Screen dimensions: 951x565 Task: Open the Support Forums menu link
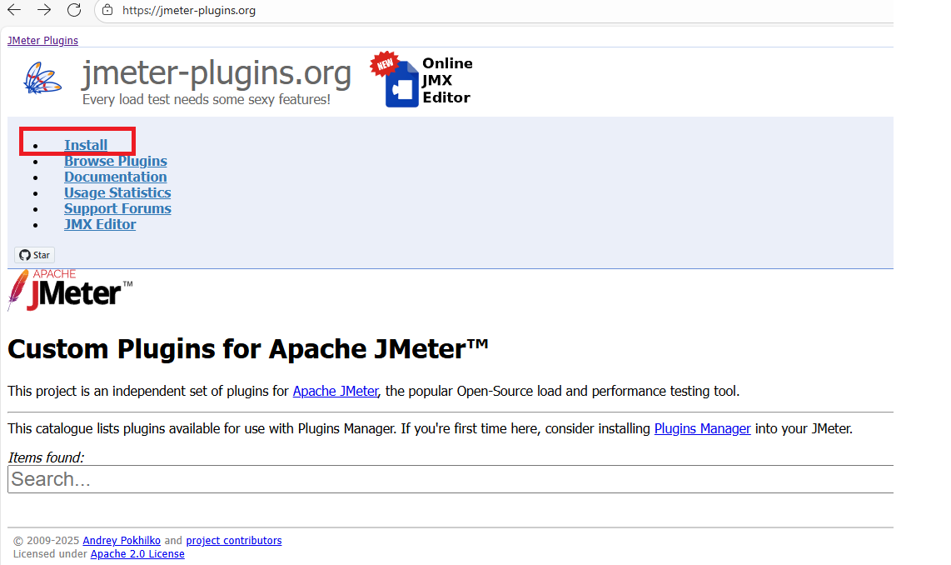(117, 208)
